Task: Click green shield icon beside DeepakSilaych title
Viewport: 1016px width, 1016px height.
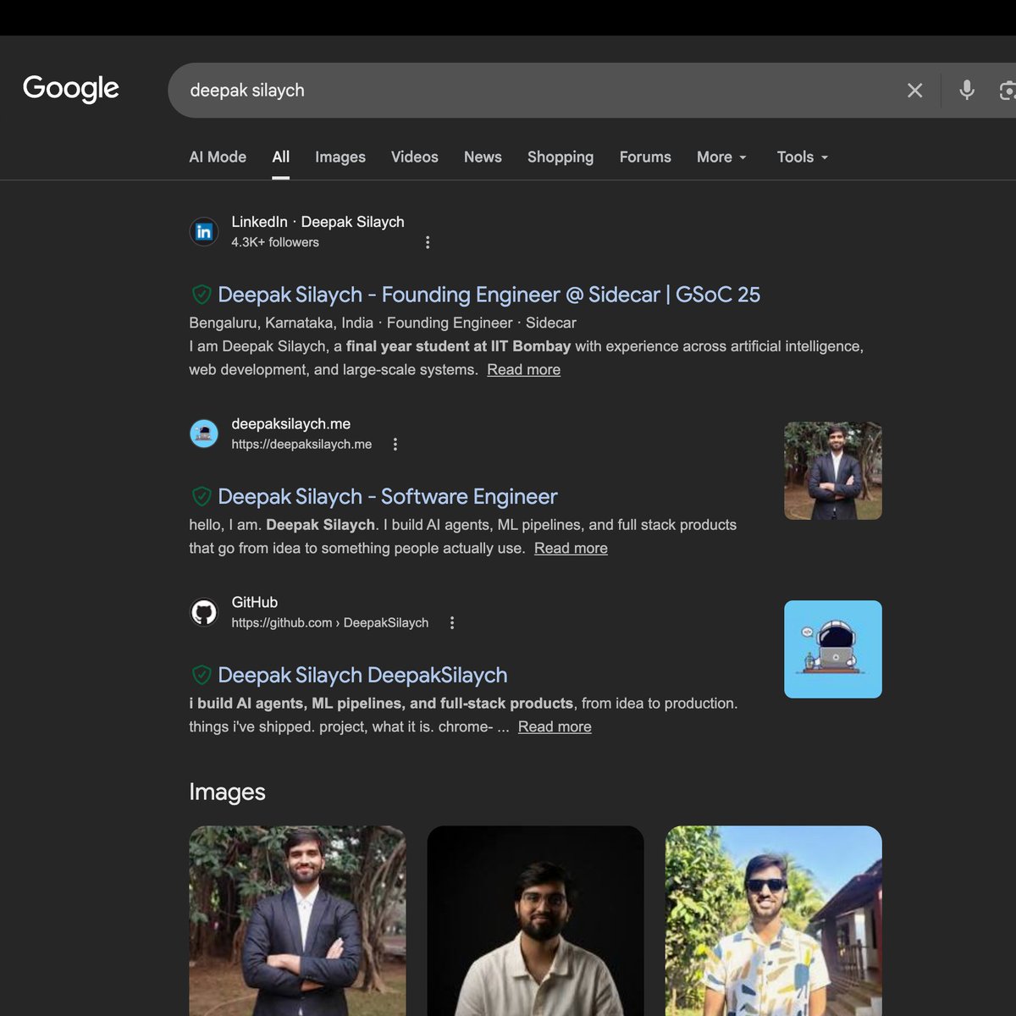Action: tap(202, 675)
